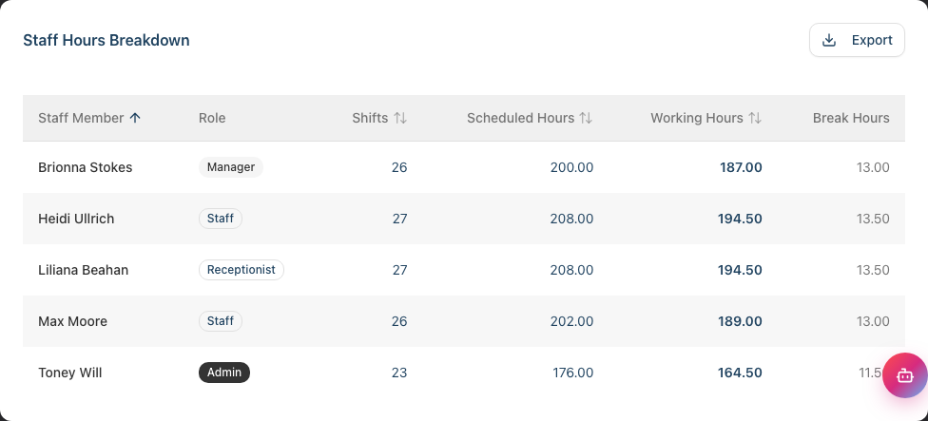The image size is (928, 421).
Task: Select the Manager role badge
Action: [231, 167]
